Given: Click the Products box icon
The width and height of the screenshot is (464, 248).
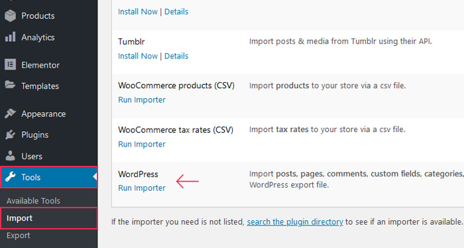Looking at the screenshot, I should click(x=10, y=16).
